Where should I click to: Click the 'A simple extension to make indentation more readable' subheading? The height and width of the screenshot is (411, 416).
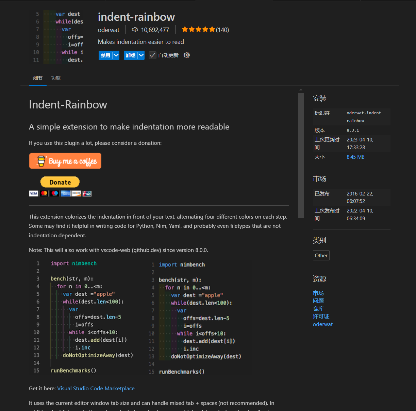(129, 127)
